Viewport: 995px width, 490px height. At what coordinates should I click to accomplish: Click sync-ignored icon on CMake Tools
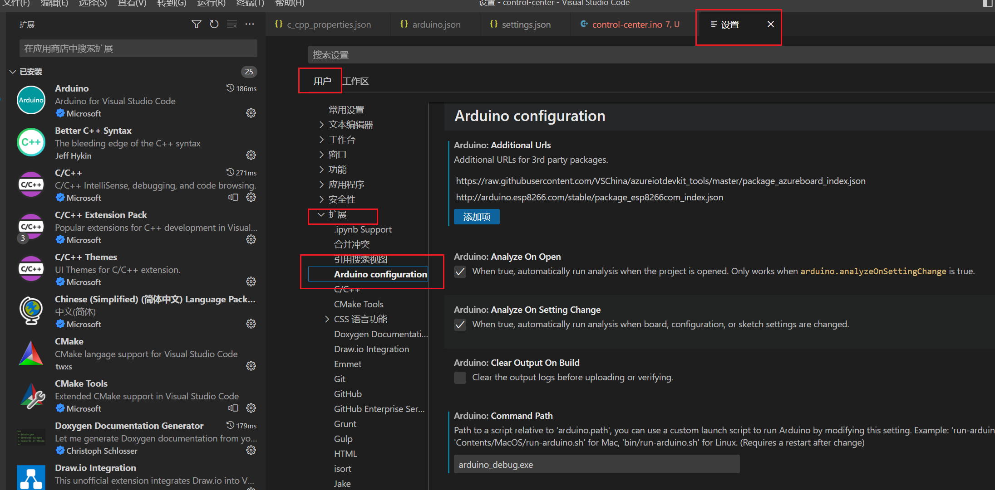point(233,408)
